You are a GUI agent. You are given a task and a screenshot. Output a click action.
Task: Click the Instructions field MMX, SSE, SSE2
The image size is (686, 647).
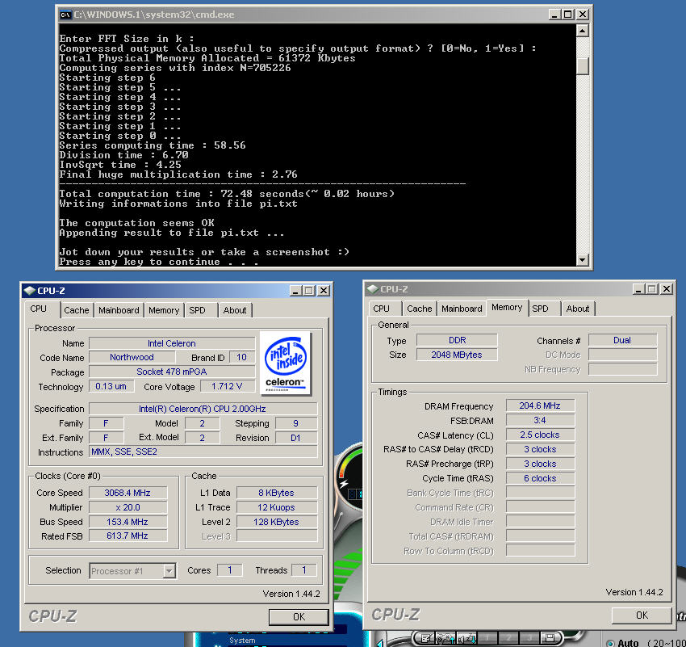203,452
